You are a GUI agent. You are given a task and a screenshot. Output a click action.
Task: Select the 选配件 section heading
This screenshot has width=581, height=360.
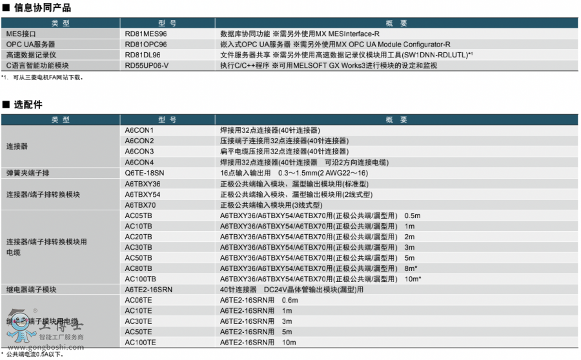click(x=28, y=105)
